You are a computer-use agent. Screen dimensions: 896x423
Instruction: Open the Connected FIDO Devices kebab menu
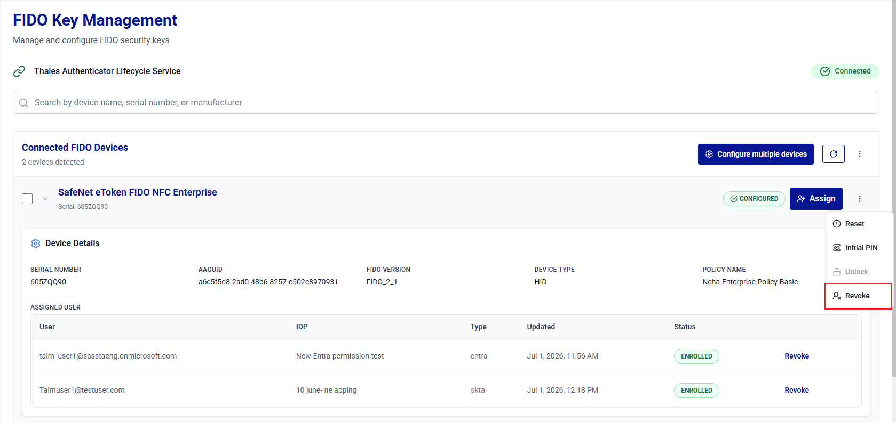860,154
